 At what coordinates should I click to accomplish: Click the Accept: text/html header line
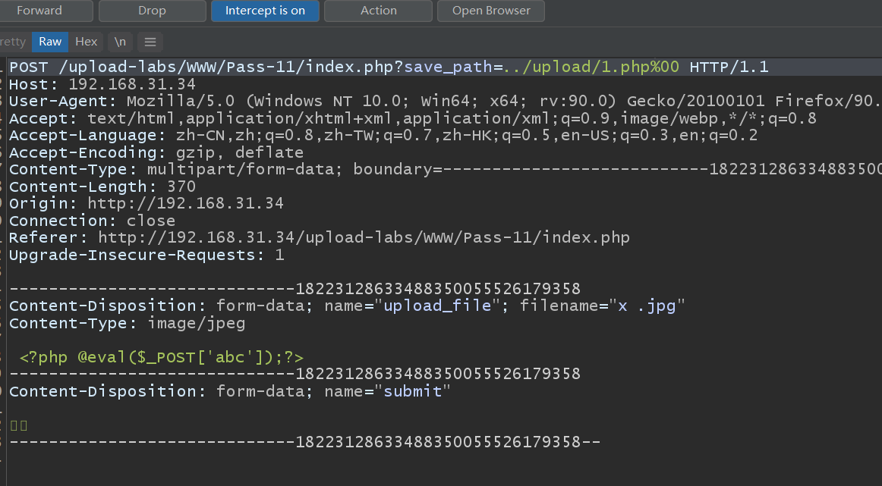click(x=412, y=118)
